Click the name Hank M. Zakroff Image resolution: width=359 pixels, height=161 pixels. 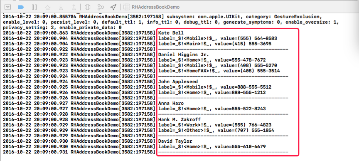pyautogui.click(x=179, y=120)
